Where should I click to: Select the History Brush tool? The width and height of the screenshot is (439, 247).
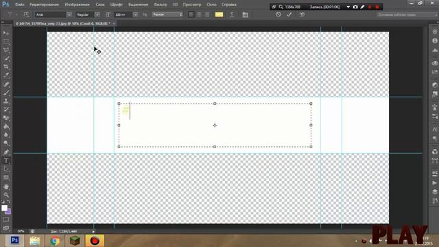[x=6, y=110]
